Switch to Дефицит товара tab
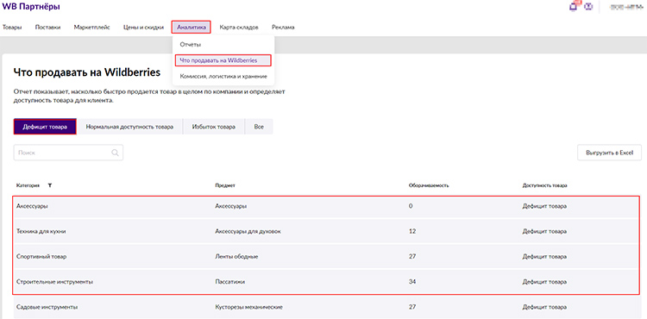 [45, 127]
